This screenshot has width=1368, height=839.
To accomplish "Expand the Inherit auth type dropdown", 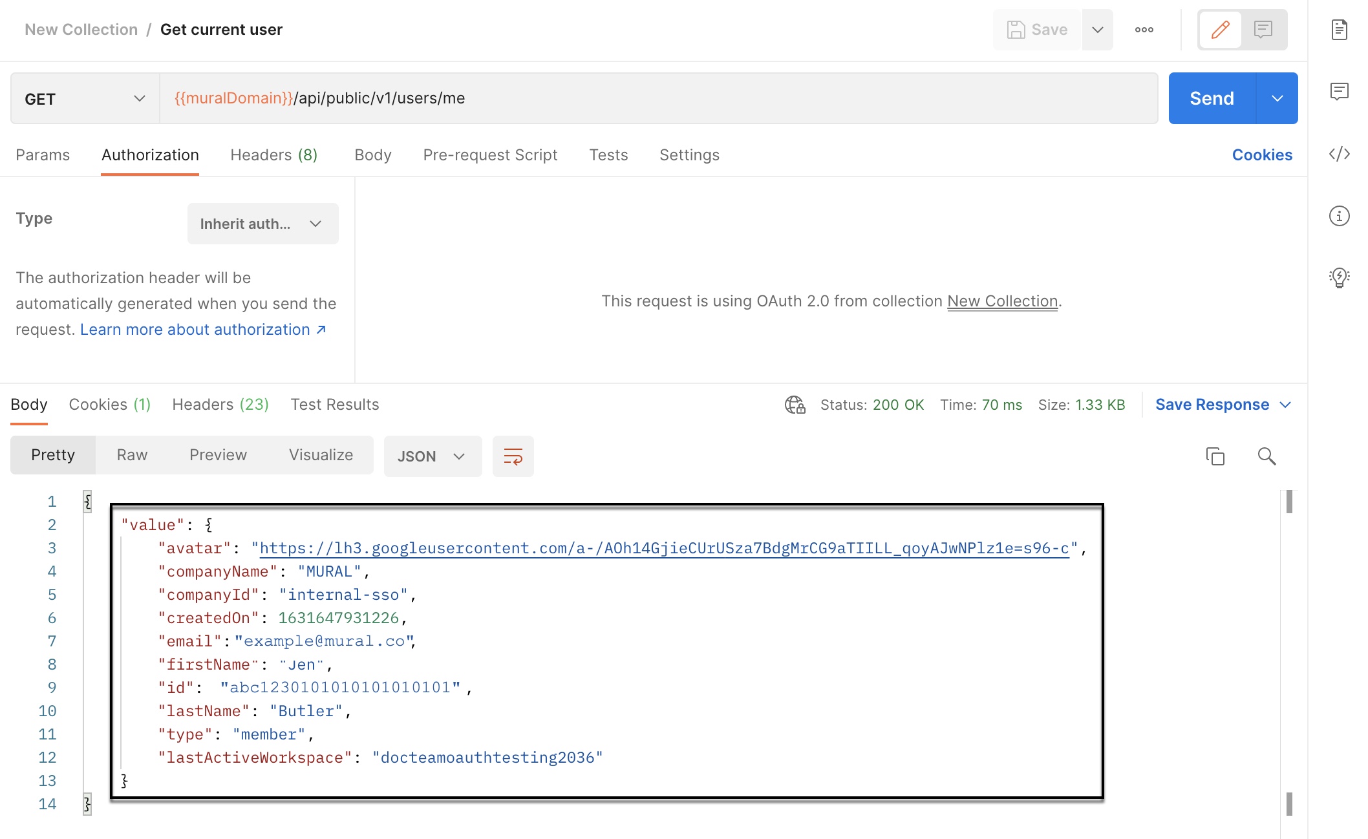I will tap(262, 224).
